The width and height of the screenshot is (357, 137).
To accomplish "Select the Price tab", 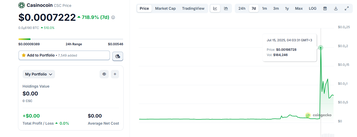I will click(144, 8).
